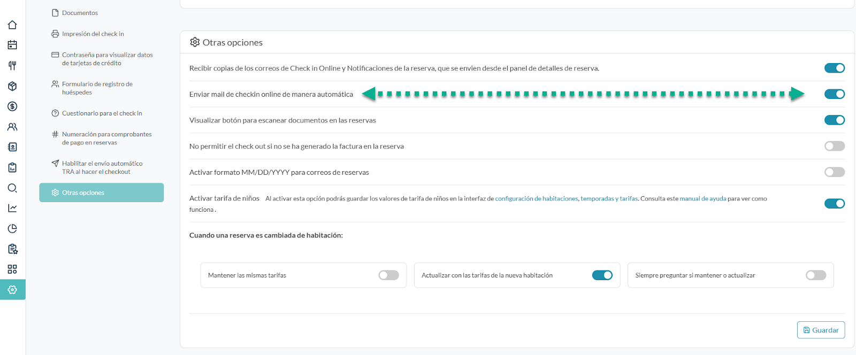Turn on MM/DD/YYYY format toggle
This screenshot has height=355, width=856.
834,172
